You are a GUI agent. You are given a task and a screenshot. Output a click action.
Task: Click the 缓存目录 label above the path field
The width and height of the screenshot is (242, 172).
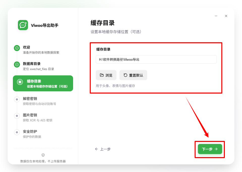103,49
